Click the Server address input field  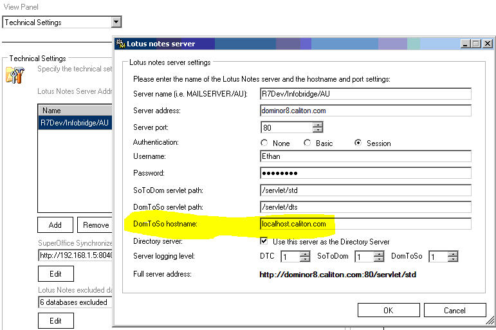pos(365,111)
